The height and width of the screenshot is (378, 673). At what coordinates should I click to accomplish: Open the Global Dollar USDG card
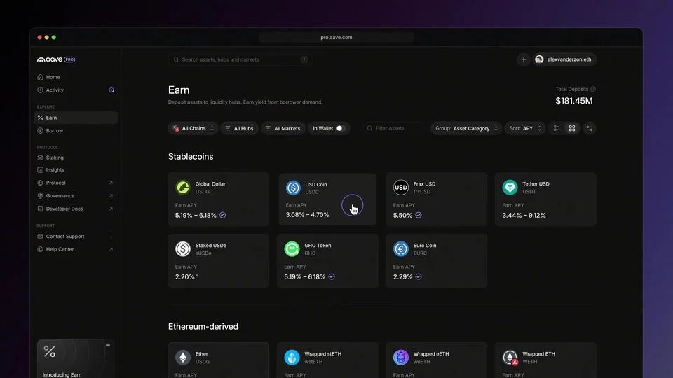pyautogui.click(x=219, y=199)
